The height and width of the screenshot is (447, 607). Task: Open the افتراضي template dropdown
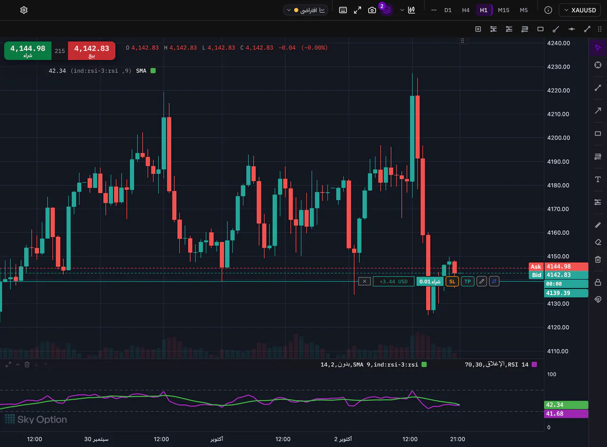306,10
